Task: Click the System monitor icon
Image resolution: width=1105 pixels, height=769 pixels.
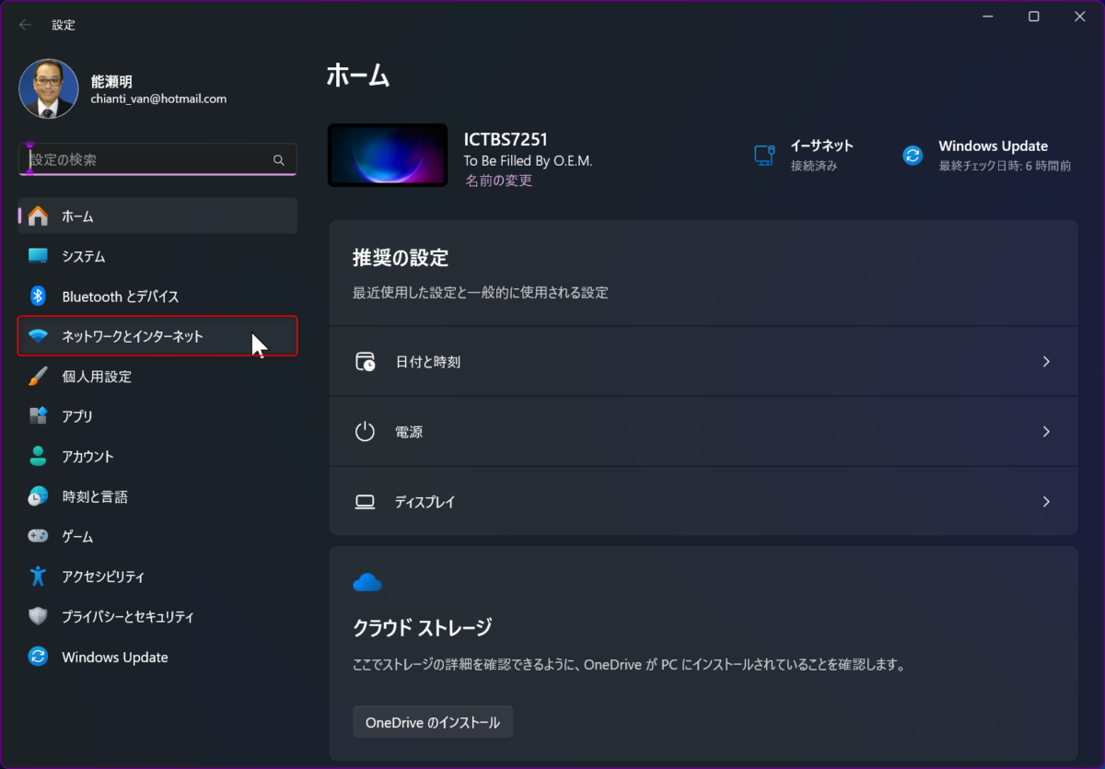Action: (x=38, y=256)
